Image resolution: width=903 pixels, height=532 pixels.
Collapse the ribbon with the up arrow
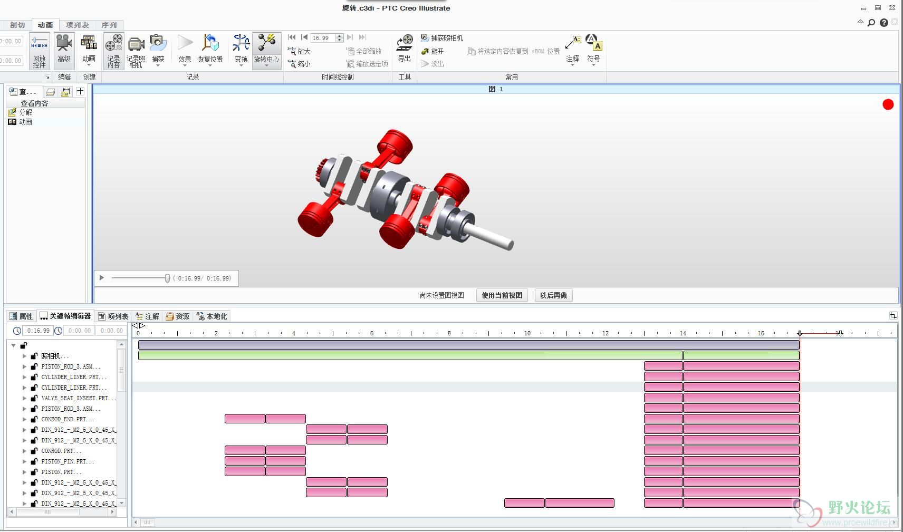[860, 22]
